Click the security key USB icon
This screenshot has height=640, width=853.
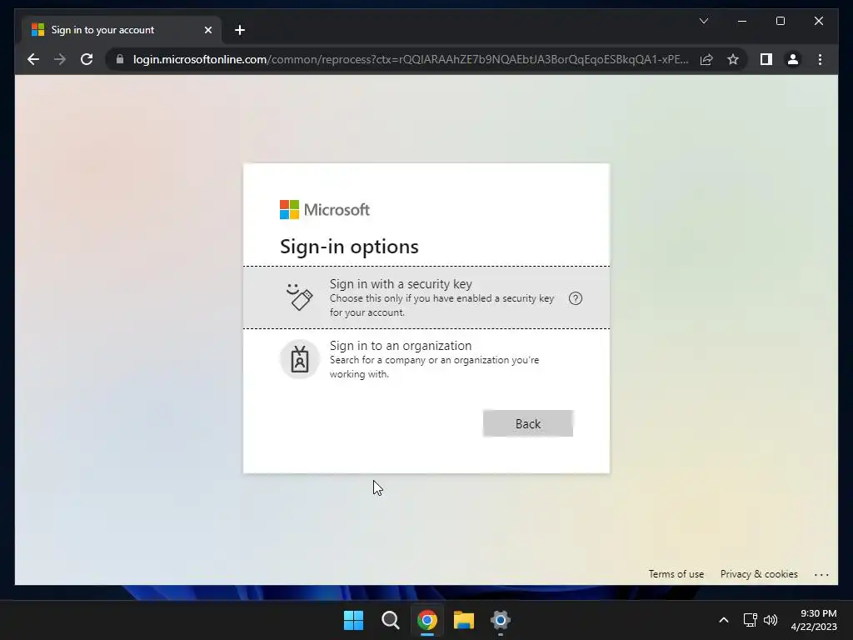(x=299, y=297)
